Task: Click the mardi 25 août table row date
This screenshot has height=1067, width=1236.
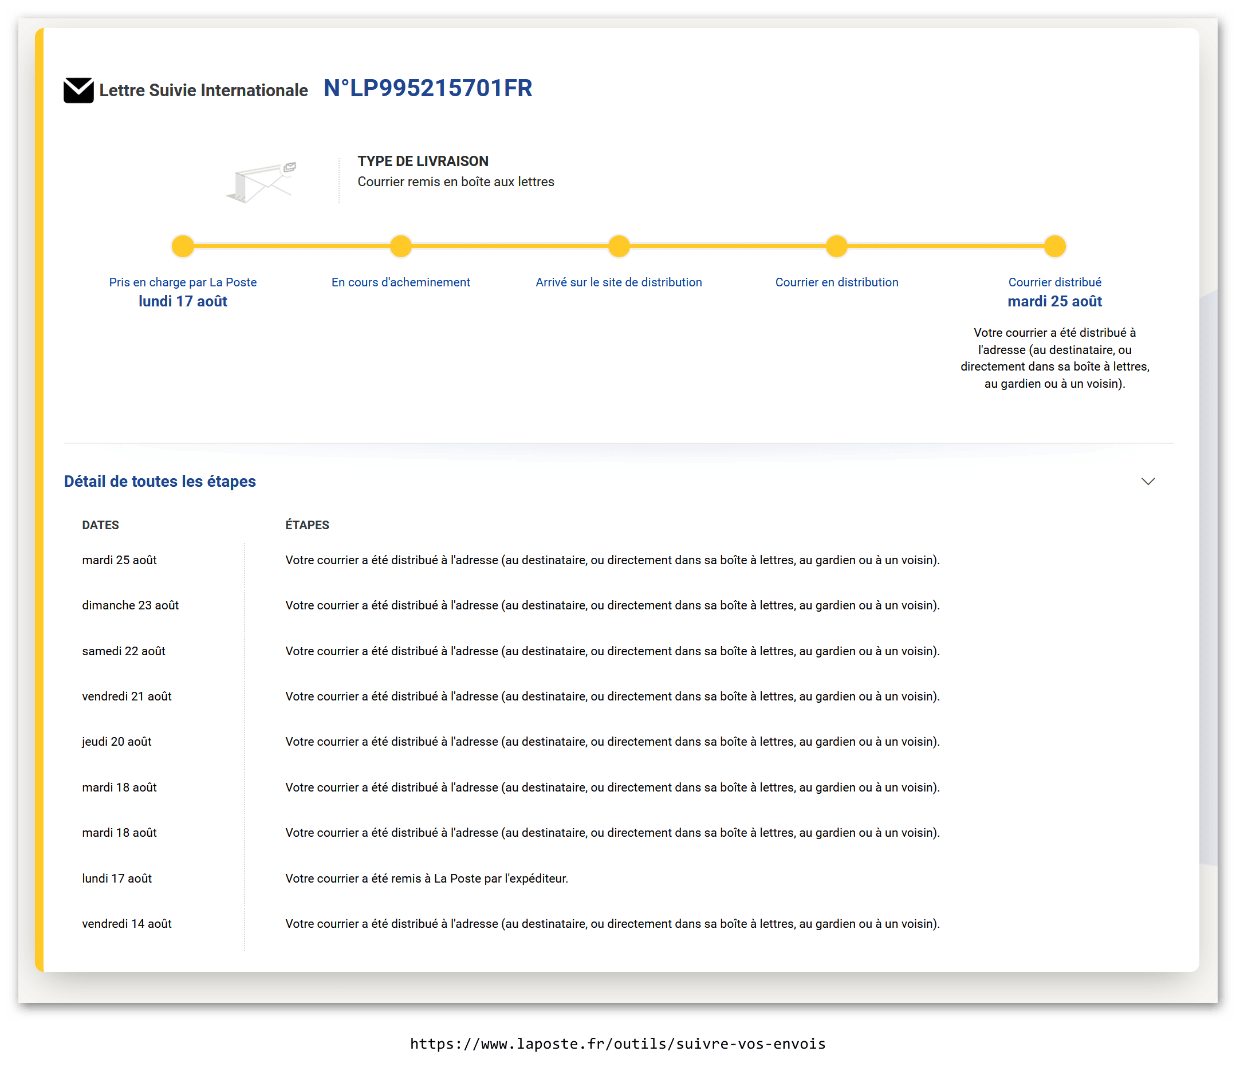Action: pos(119,560)
